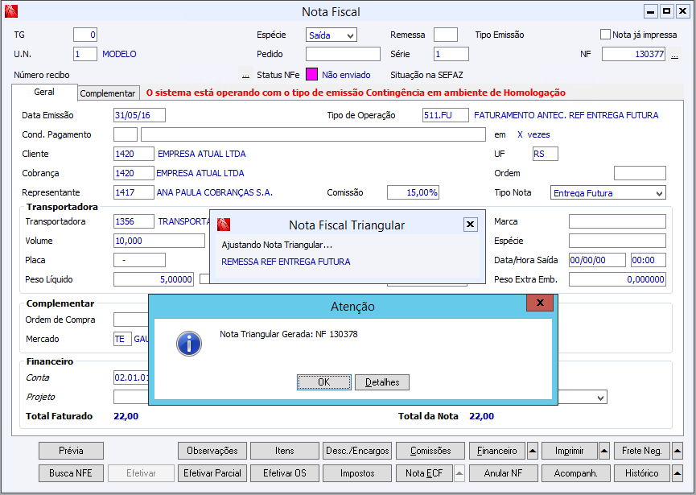Click the Cliente code field

(134, 154)
